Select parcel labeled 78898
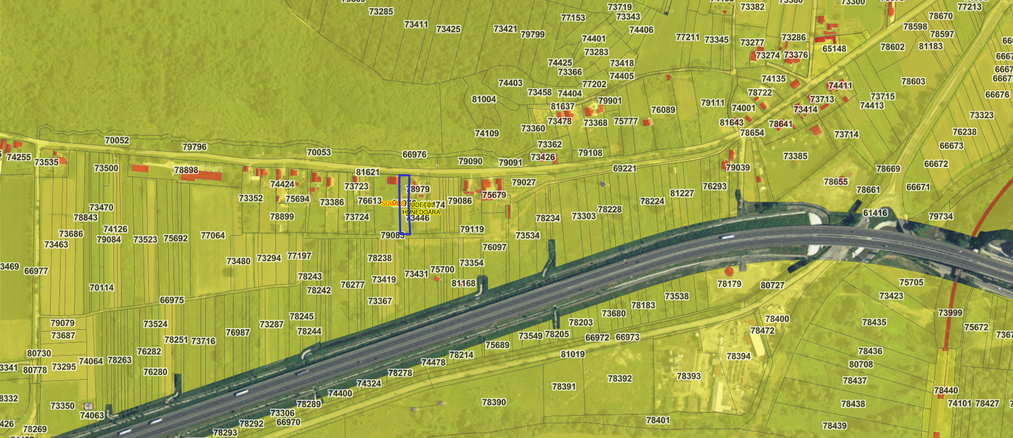The height and width of the screenshot is (438, 1013). 186,170
